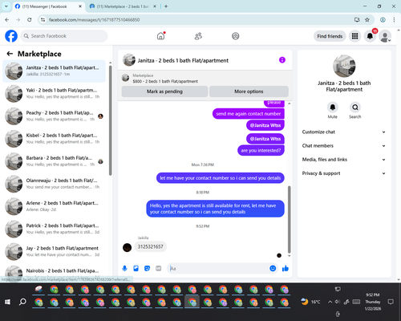Image resolution: width=401 pixels, height=321 pixels.
Task: Open Windows Start menu
Action: (7, 302)
